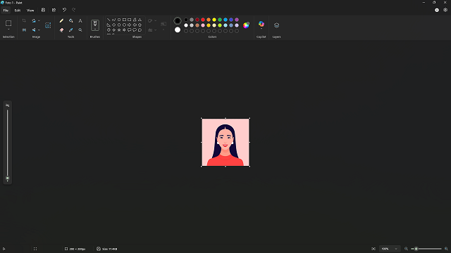This screenshot has height=253, width=451.
Task: Pick the green color swatch
Action: (220, 20)
